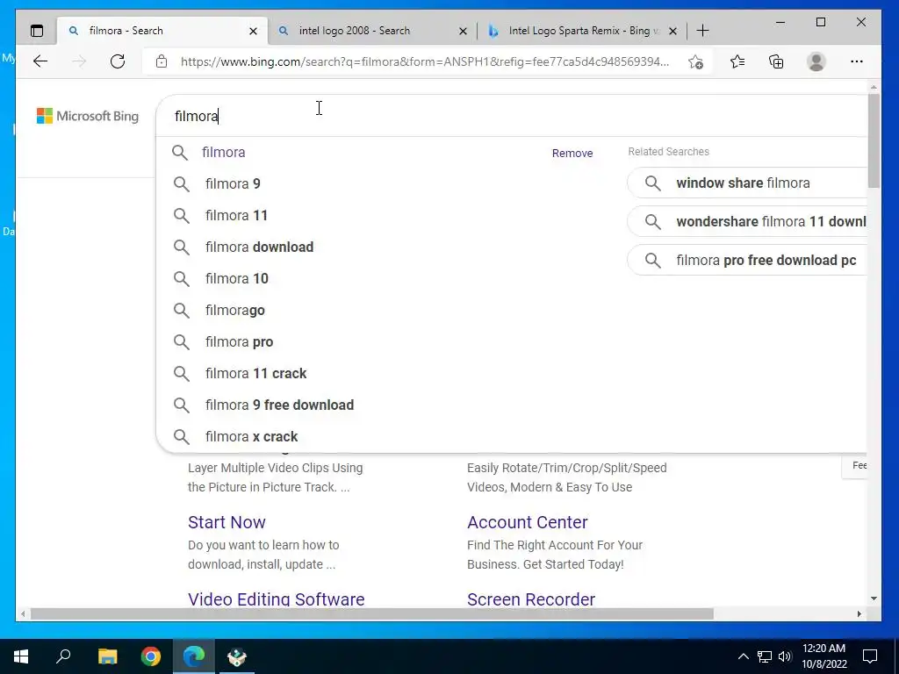Remove the 'filmora' history suggestion

(572, 153)
